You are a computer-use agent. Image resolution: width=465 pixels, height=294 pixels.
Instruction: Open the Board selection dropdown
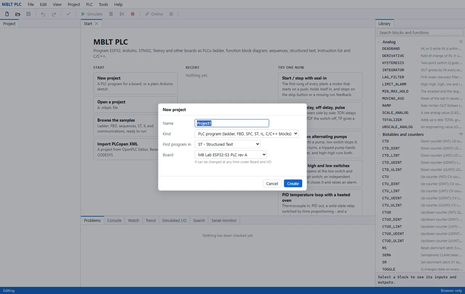pos(231,155)
